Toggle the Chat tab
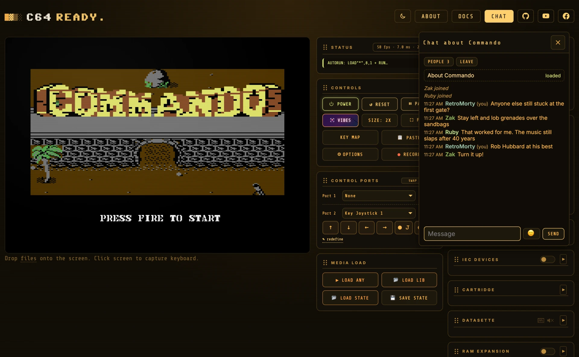The image size is (579, 357). coord(499,16)
